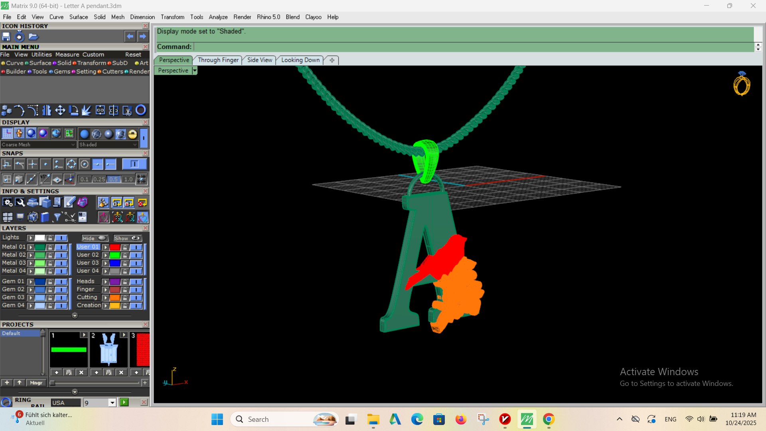Enable the Center object snap
The width and height of the screenshot is (766, 431).
85,164
